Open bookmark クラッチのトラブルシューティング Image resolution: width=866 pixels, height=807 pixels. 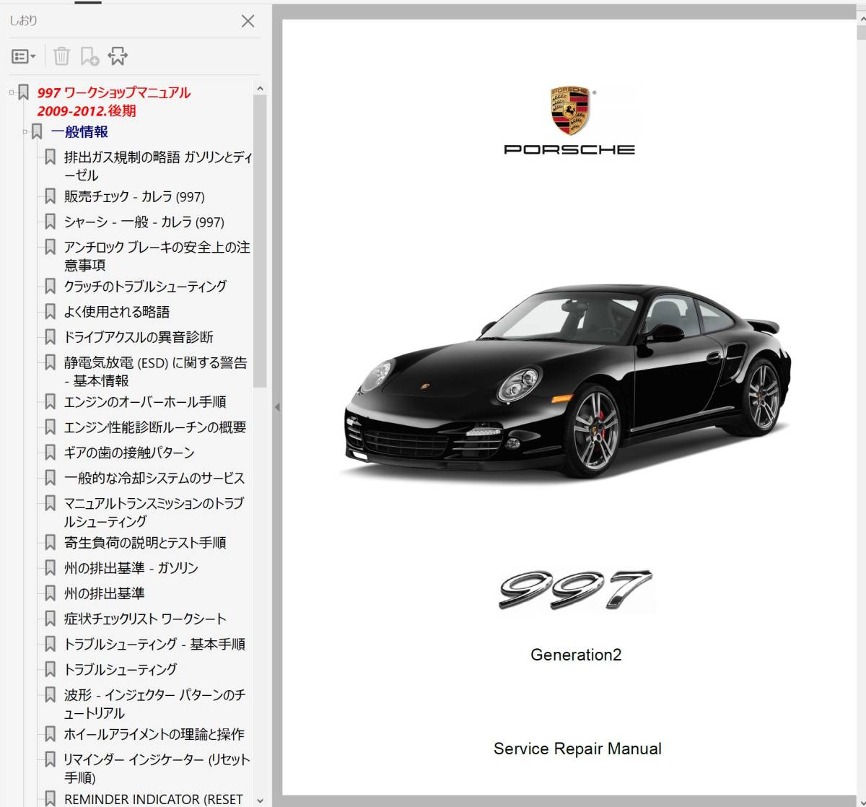pyautogui.click(x=145, y=287)
